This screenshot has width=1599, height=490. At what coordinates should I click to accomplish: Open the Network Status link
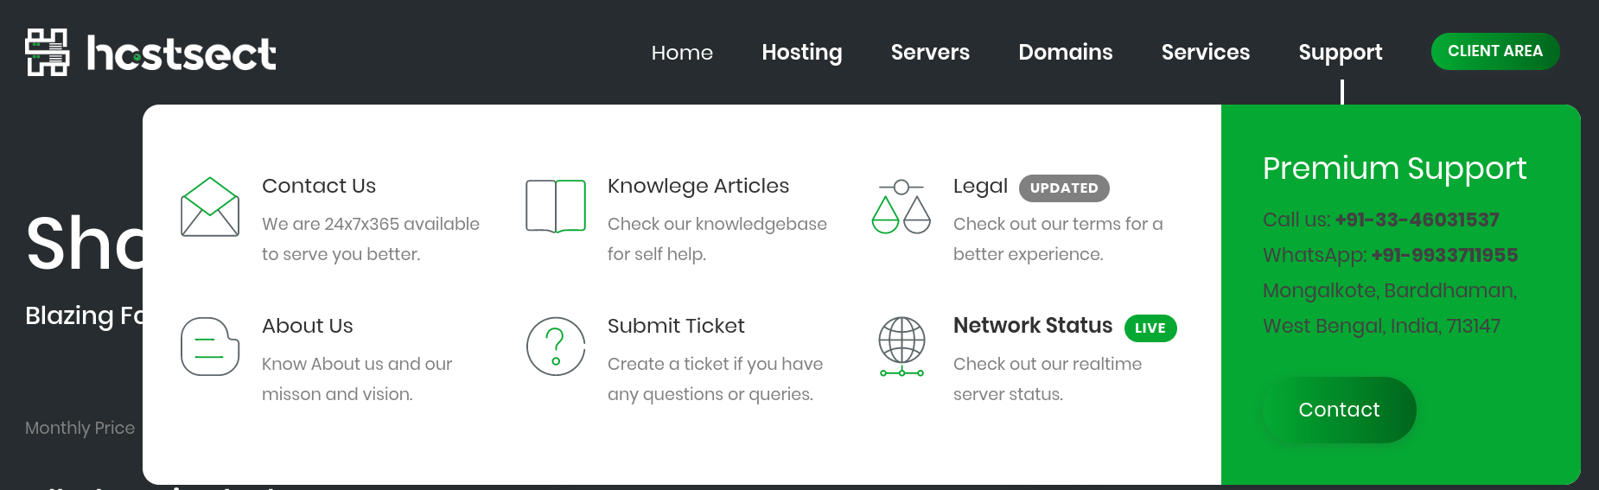[x=1033, y=326]
